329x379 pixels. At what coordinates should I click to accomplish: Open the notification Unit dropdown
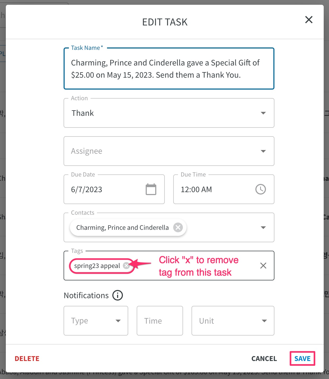click(233, 321)
